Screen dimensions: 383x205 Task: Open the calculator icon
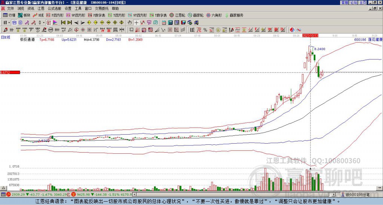170,23
